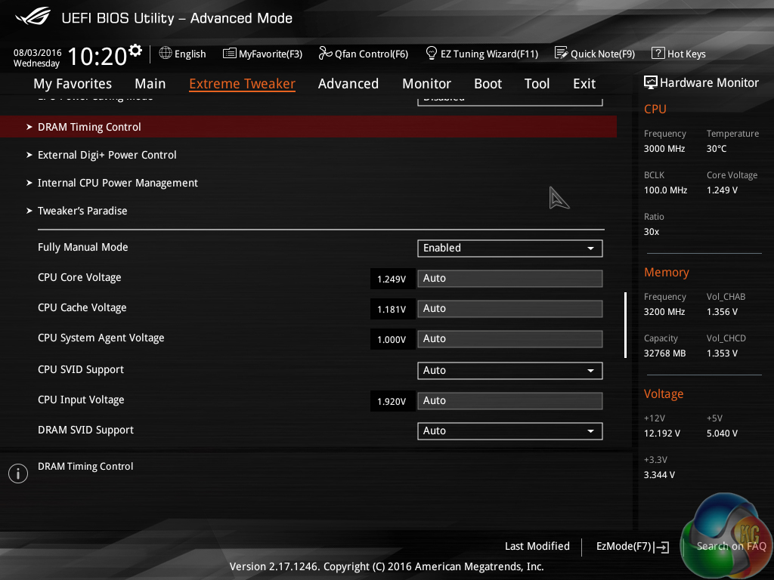
Task: Click the 3000 MHz CPU frequency value
Action: coord(664,149)
